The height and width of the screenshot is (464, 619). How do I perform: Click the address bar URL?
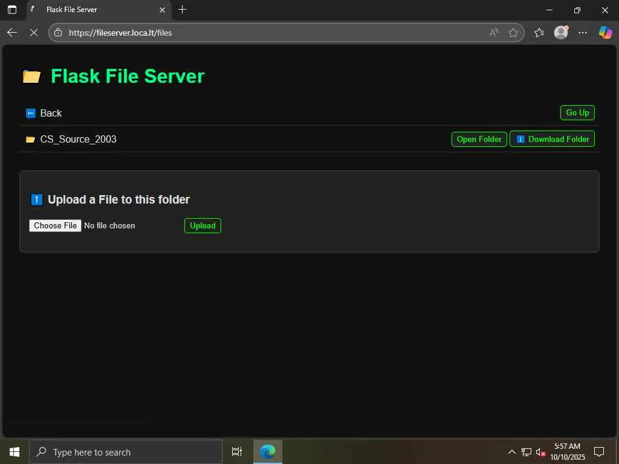120,33
